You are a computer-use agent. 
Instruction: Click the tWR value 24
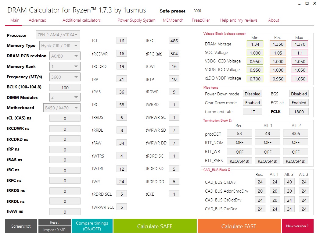coord(122,181)
